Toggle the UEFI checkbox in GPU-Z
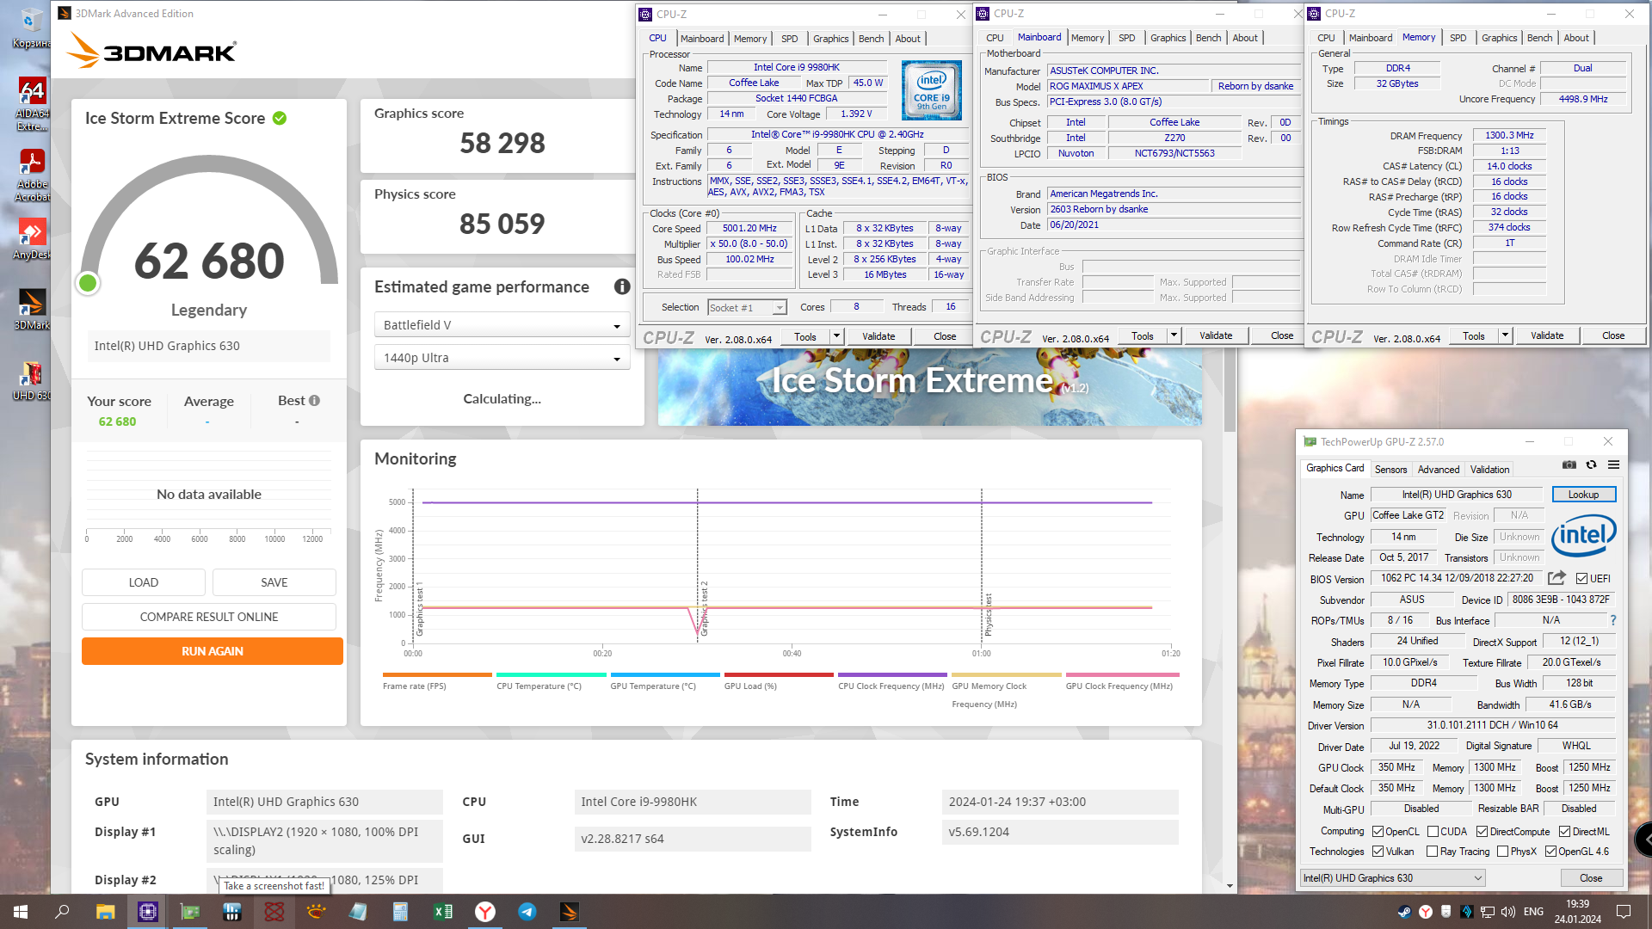This screenshot has height=929, width=1652. coord(1581,579)
